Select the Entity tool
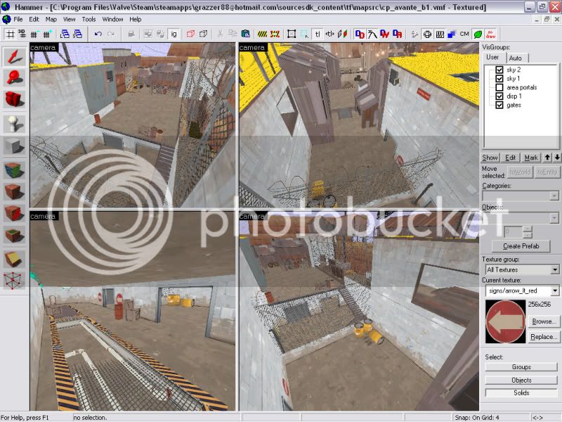 point(14,124)
